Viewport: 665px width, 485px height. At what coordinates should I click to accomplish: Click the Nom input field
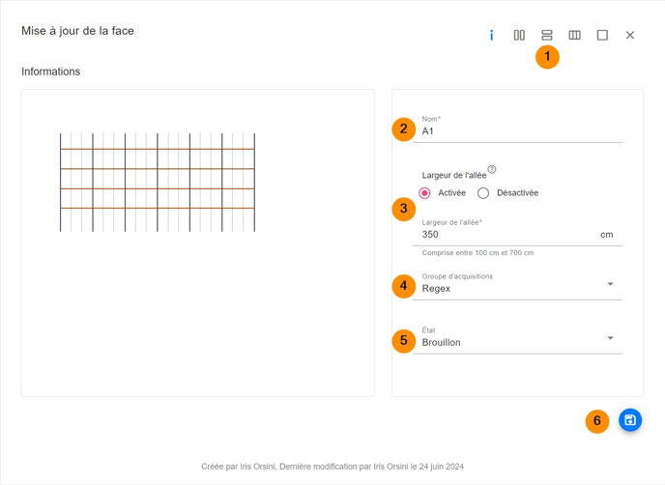(x=517, y=131)
